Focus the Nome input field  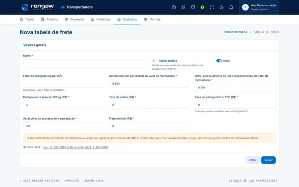click(85, 64)
